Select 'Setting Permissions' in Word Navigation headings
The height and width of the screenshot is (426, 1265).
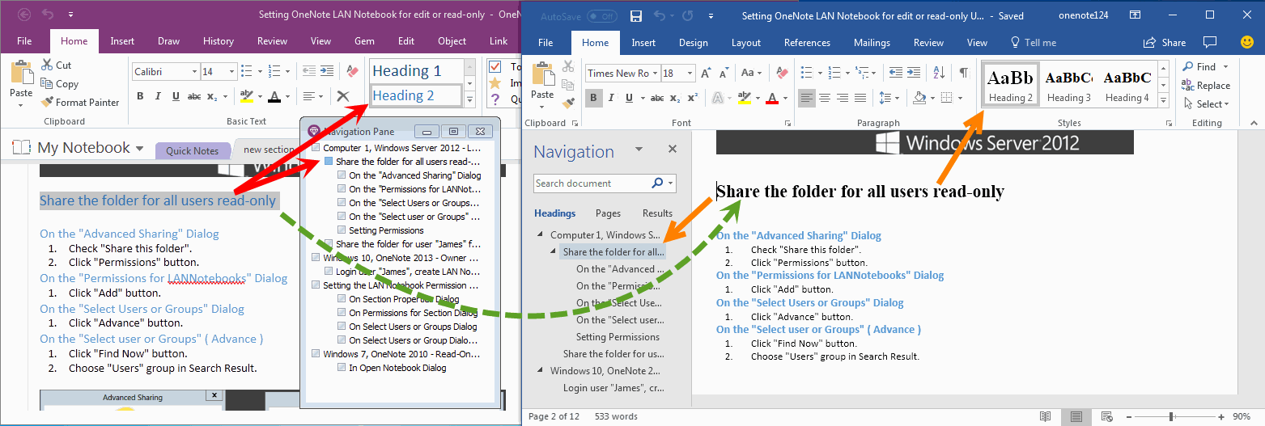coord(618,337)
